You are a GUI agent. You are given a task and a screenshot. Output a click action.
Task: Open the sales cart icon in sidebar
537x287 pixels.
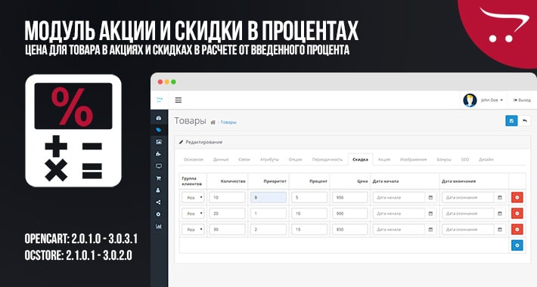click(x=159, y=178)
